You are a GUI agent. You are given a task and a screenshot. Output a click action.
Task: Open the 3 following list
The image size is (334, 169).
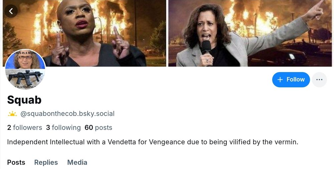(x=63, y=128)
